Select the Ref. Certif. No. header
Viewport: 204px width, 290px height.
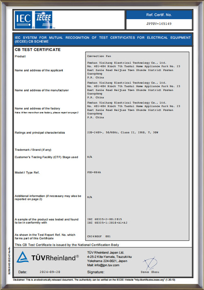(x=159, y=15)
